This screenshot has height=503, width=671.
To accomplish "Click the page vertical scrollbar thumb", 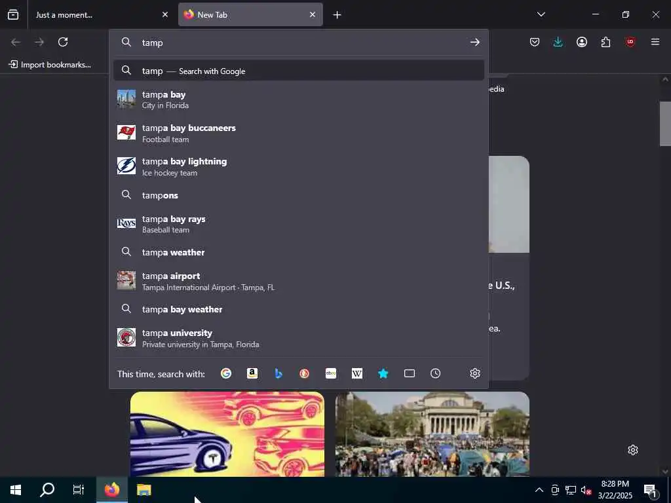I will pos(665,124).
